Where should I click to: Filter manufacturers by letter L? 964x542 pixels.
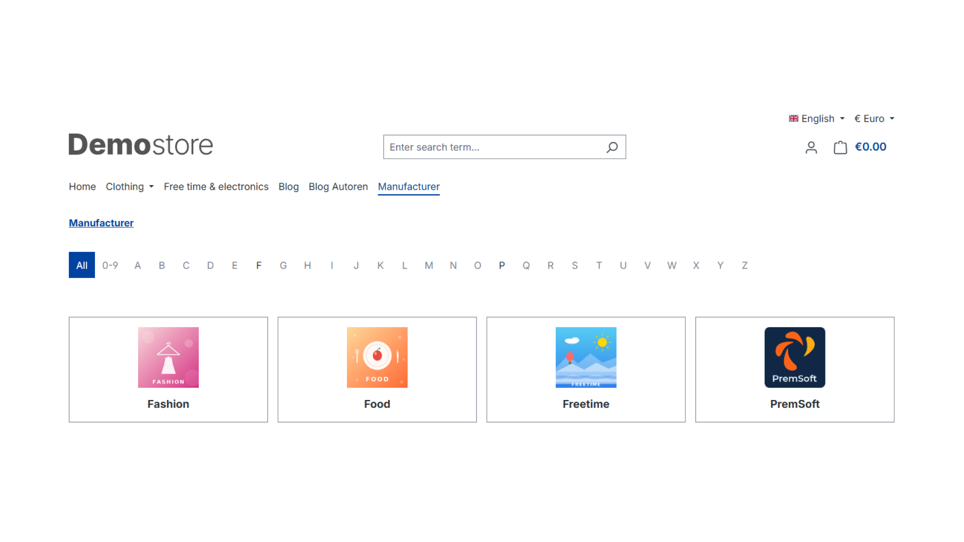tap(405, 265)
